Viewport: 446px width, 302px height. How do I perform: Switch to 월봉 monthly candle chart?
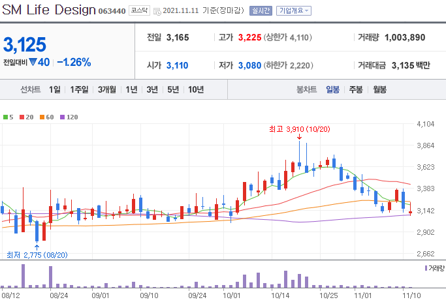[380, 90]
